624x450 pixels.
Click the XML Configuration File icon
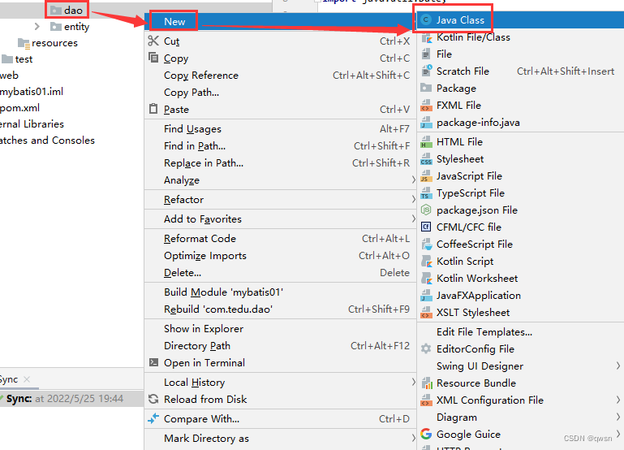point(426,400)
